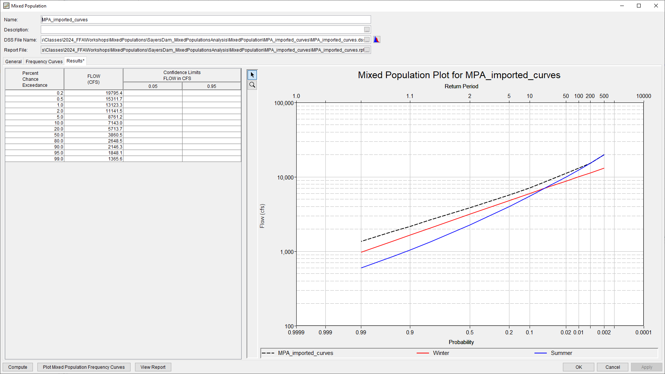The height and width of the screenshot is (374, 665).
Task: Select flow value 2146.3 cell
Action: 94,147
